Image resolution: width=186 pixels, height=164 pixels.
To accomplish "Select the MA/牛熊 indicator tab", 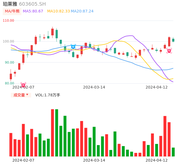I will 12,11.
